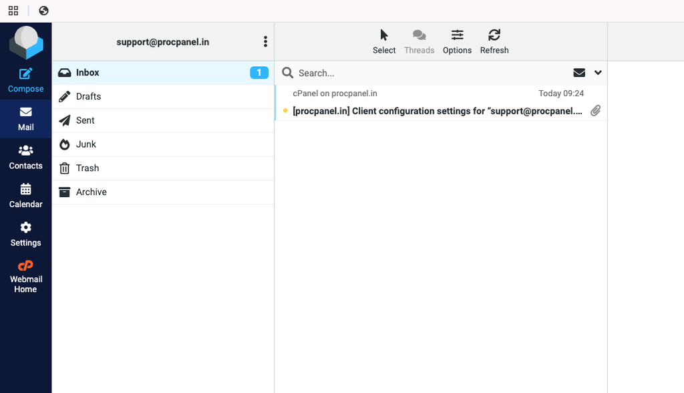Open folder actions three-dot menu
Screen dimensions: 684x393
265,41
